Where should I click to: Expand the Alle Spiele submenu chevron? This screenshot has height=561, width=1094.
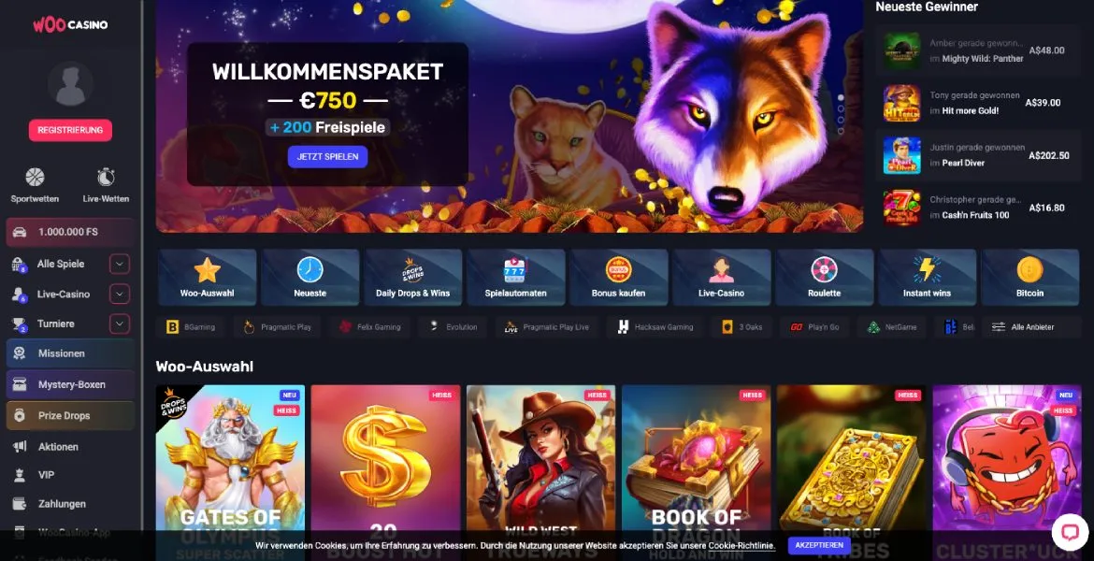[x=120, y=264]
